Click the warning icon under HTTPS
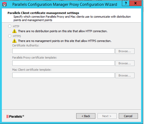144x124 pixels. 14,41
